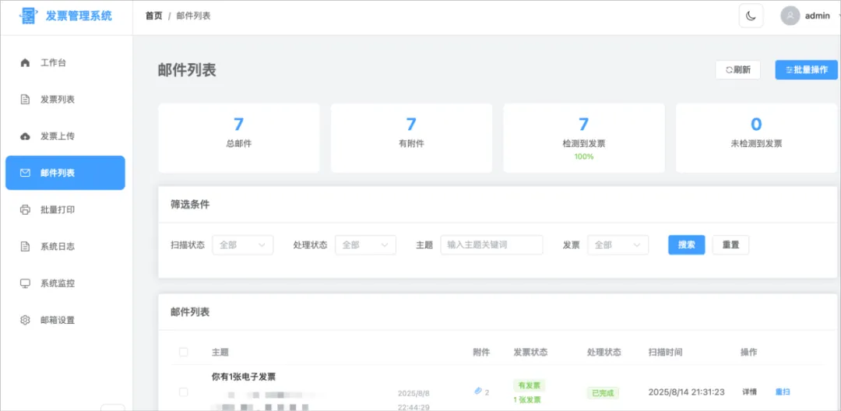Screen dimensions: 841x411
Task: Click the 批量操作 button
Action: (806, 69)
